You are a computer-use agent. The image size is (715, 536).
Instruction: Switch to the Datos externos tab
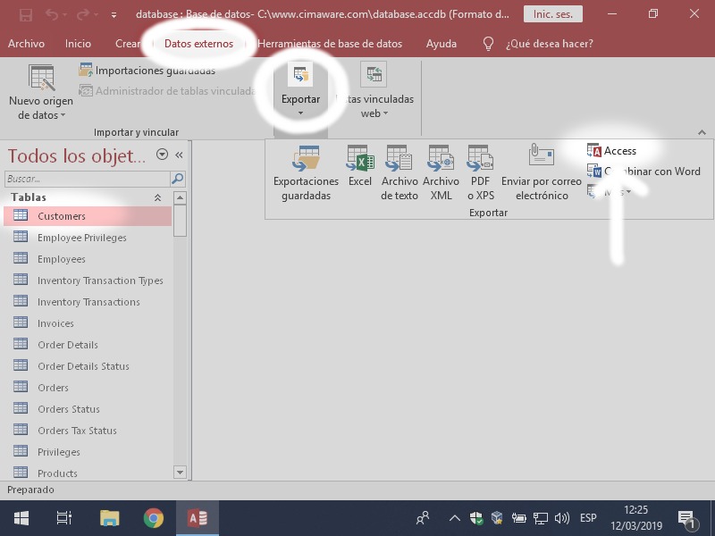coord(198,44)
